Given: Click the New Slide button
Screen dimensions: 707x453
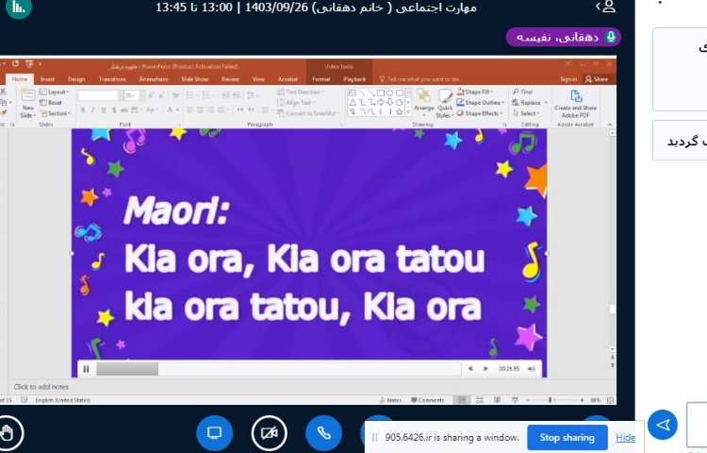Looking at the screenshot, I should click(x=27, y=104).
